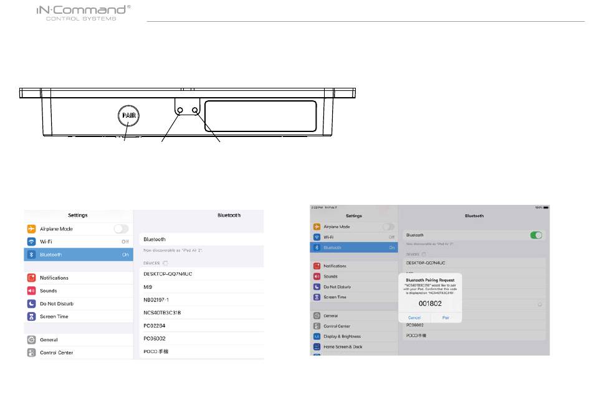Click Sounds icon in left settings screenshot
This screenshot has width=592, height=406.
pos(31,291)
